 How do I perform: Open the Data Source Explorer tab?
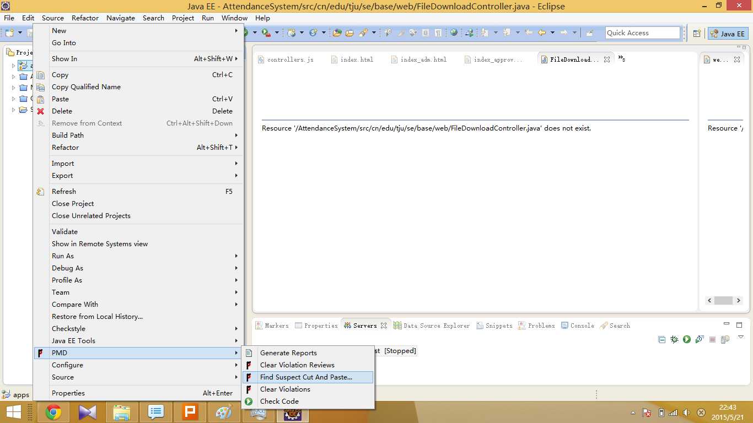(x=432, y=326)
